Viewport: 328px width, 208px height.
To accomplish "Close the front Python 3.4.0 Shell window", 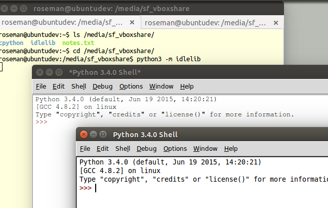I will (x=84, y=135).
